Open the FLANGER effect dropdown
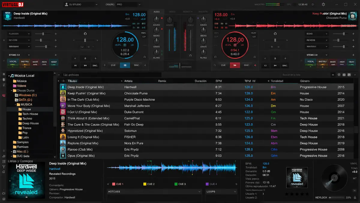Screen dimensions: 360x203 point(19,34)
